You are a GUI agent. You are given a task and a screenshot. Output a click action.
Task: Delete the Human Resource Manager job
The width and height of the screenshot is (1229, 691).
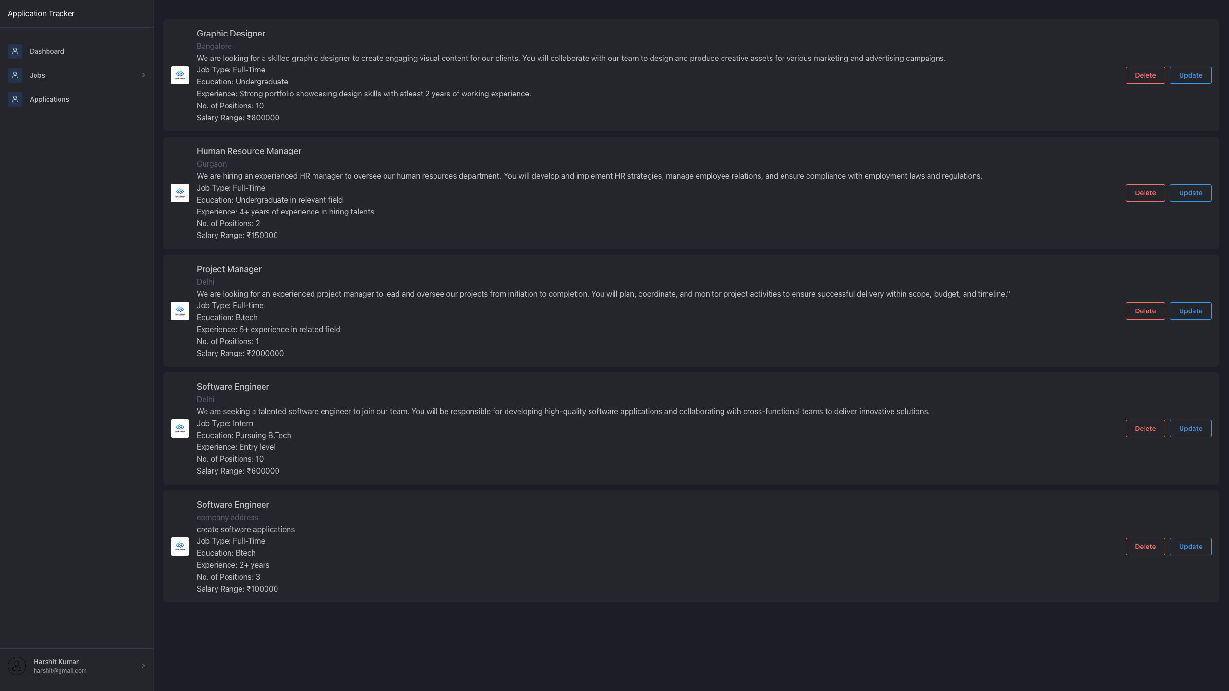pos(1145,192)
